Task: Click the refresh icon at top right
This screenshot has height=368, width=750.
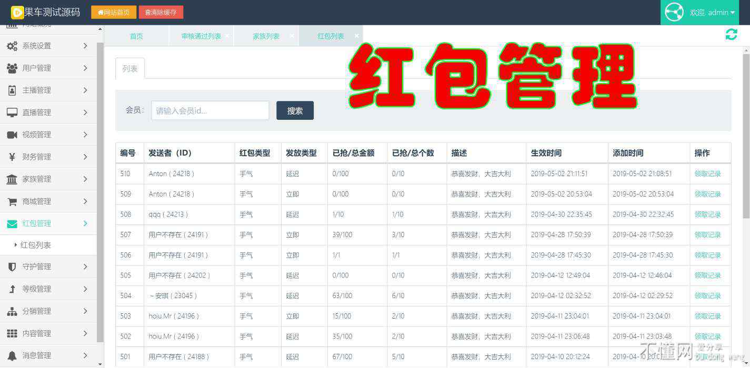Action: click(x=731, y=35)
